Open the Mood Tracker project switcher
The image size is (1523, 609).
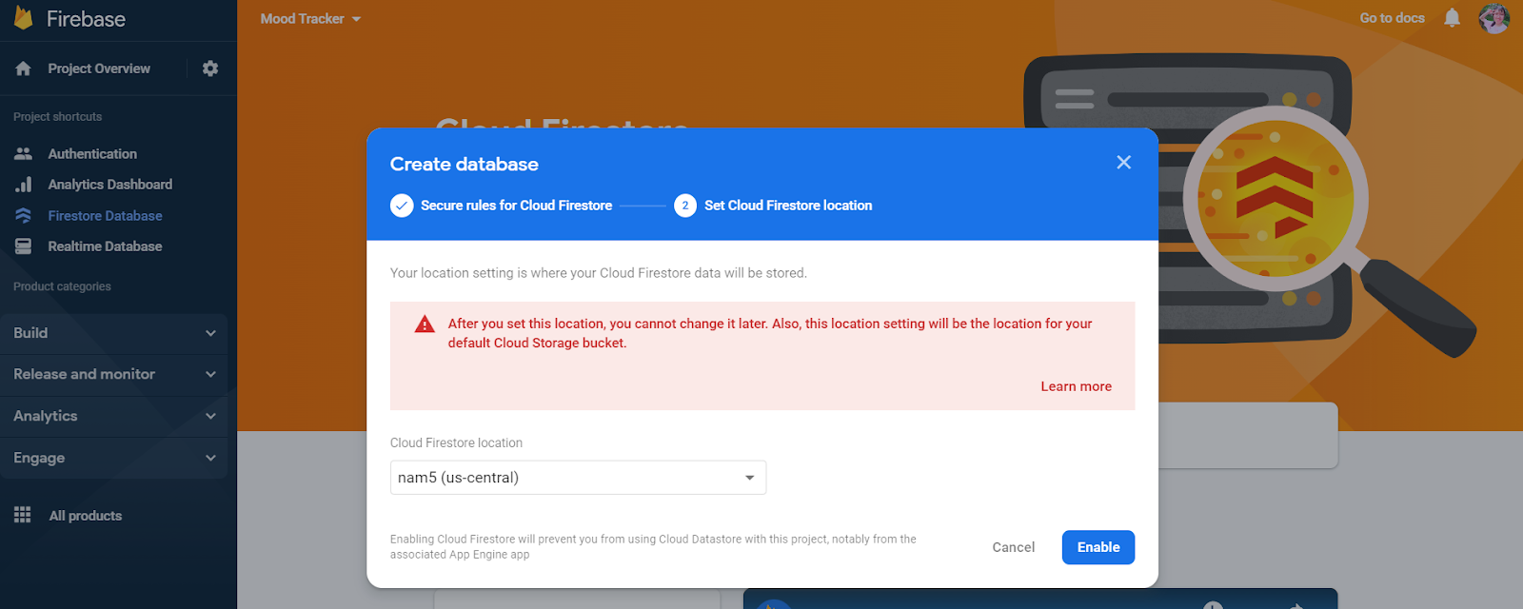[x=311, y=18]
